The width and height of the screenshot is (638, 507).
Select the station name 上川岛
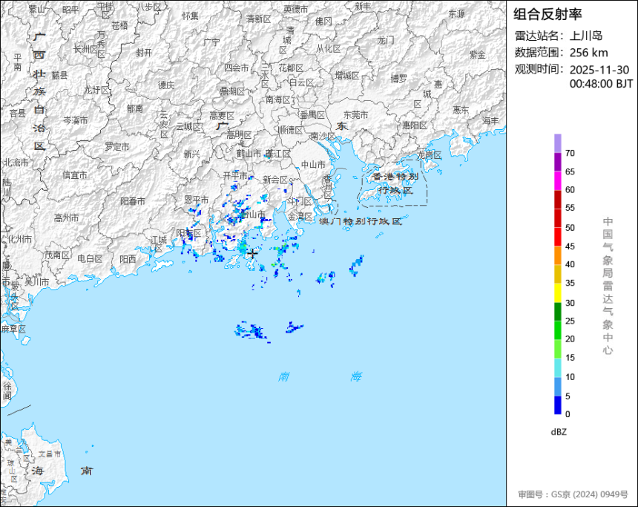(x=585, y=36)
